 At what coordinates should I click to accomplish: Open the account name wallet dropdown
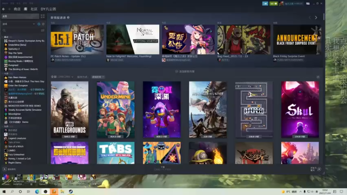pyautogui.click(x=294, y=3)
